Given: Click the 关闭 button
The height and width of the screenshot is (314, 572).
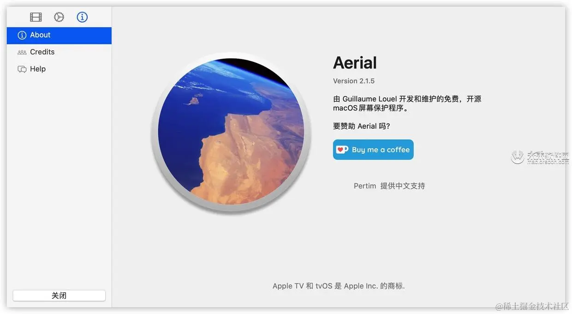Looking at the screenshot, I should pyautogui.click(x=59, y=296).
